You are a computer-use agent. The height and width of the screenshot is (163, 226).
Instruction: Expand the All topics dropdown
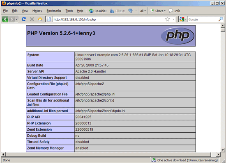143,11
